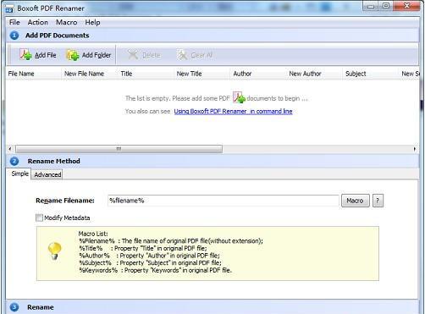
Task: Open the File menu
Action: (x=14, y=22)
